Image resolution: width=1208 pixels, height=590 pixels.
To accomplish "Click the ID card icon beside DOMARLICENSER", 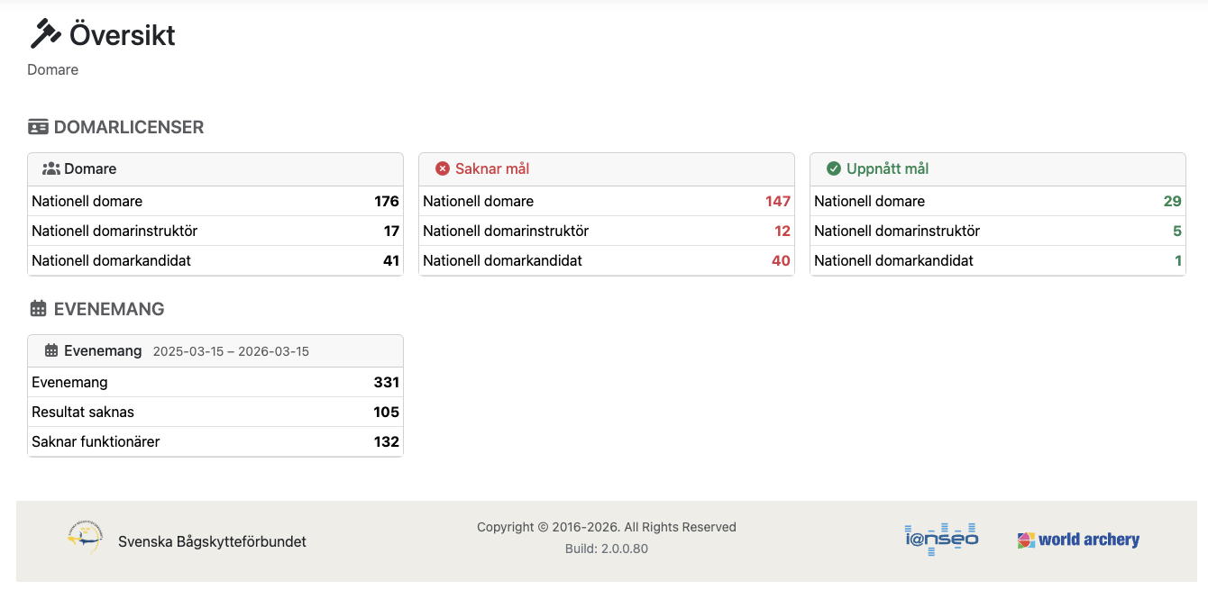I will click(38, 127).
